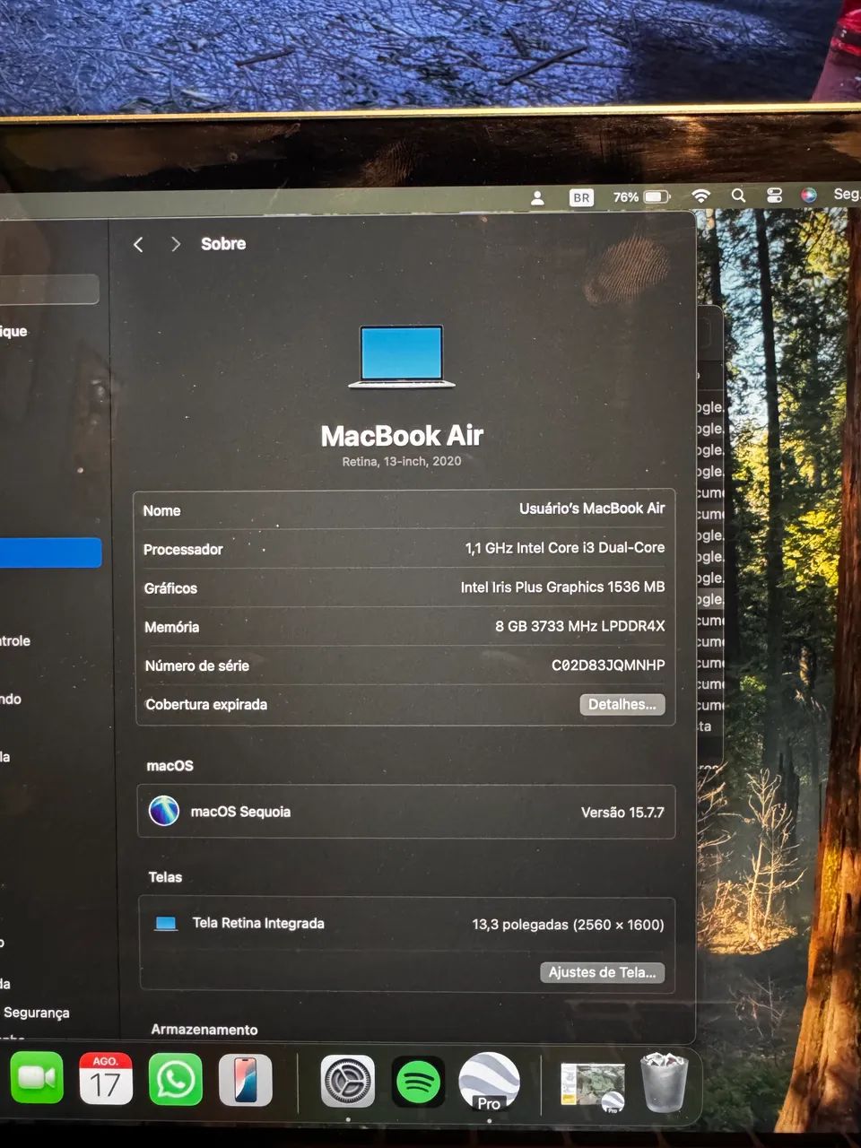Open the Trash in the Dock
861x1148 pixels.
coord(664,1083)
